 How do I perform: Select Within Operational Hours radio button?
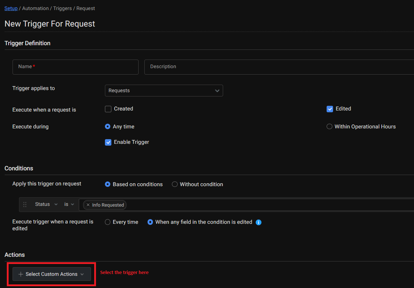coord(329,127)
